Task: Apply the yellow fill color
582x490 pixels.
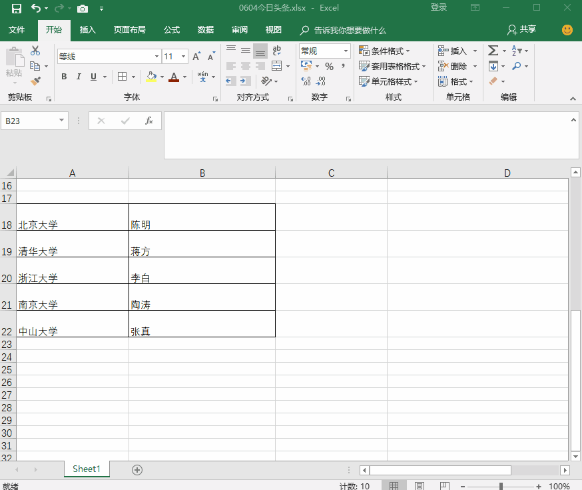Action: (x=151, y=77)
